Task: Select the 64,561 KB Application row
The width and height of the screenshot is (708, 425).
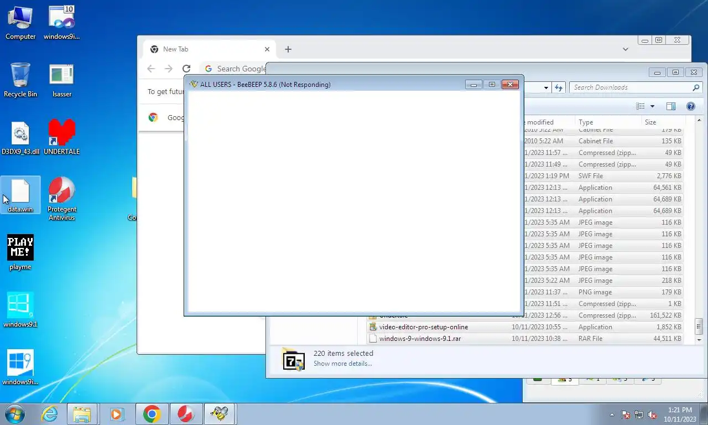Action: tap(603, 188)
